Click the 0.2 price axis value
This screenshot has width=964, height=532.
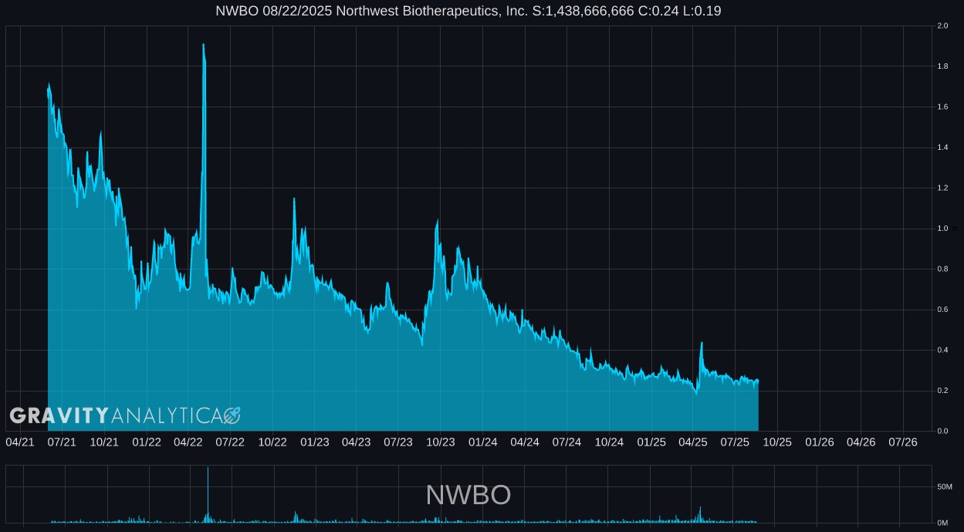click(942, 391)
